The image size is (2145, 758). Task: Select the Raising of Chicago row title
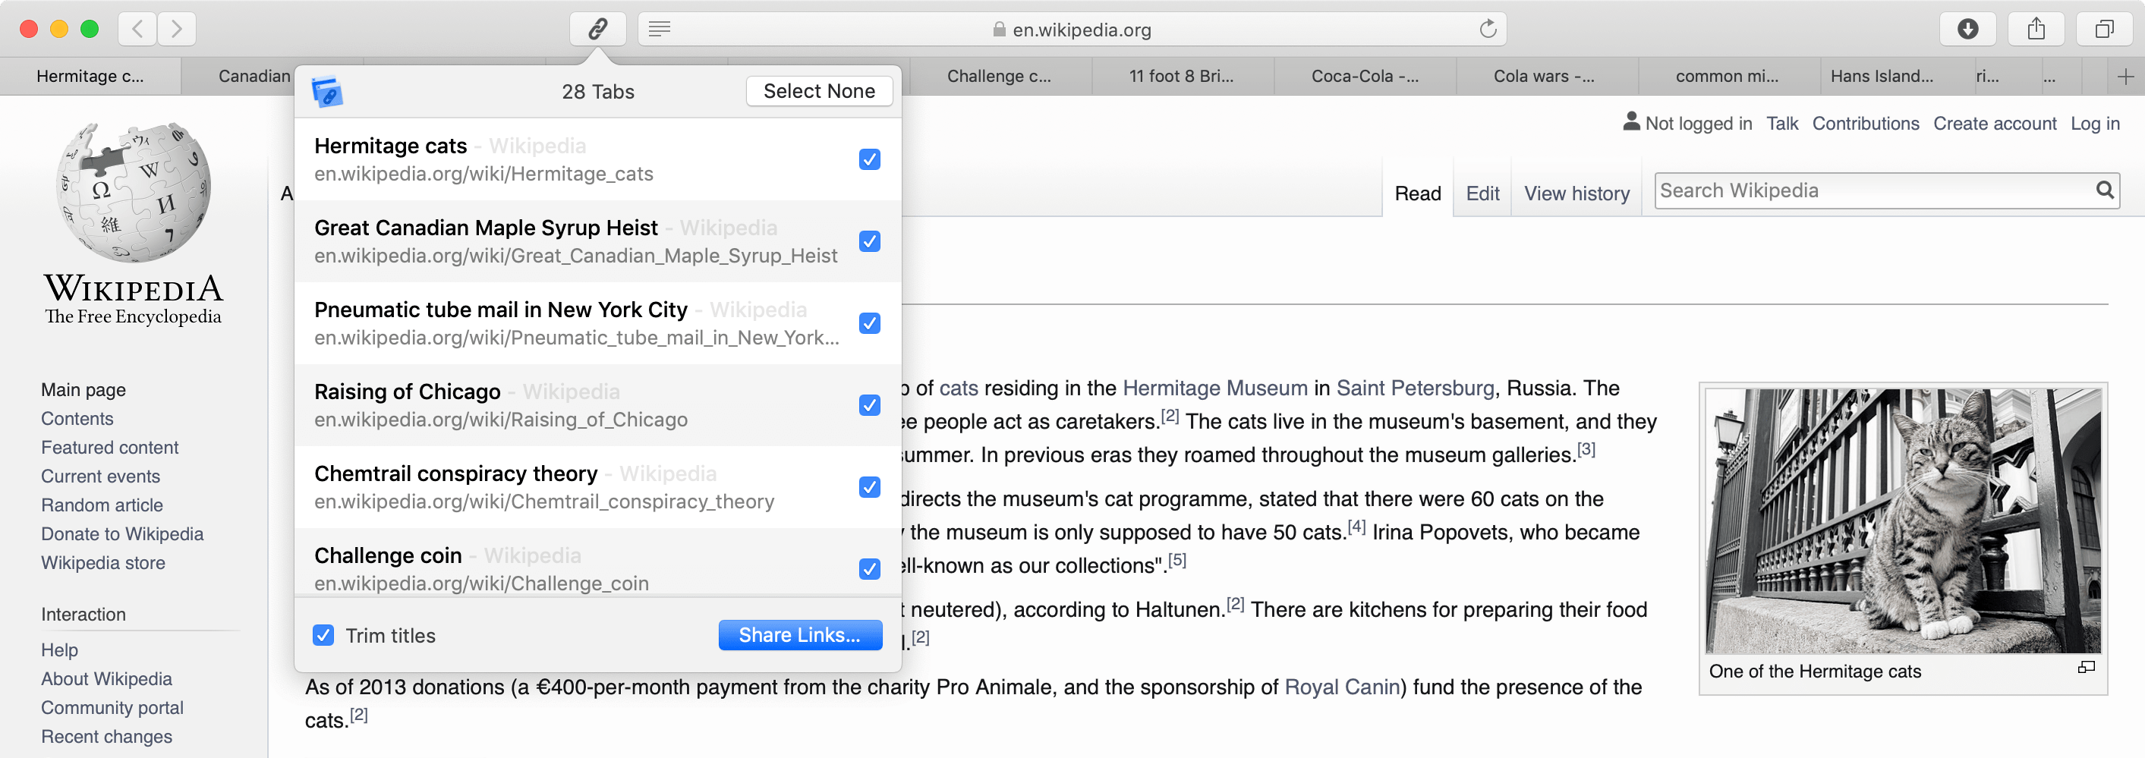[x=407, y=391]
